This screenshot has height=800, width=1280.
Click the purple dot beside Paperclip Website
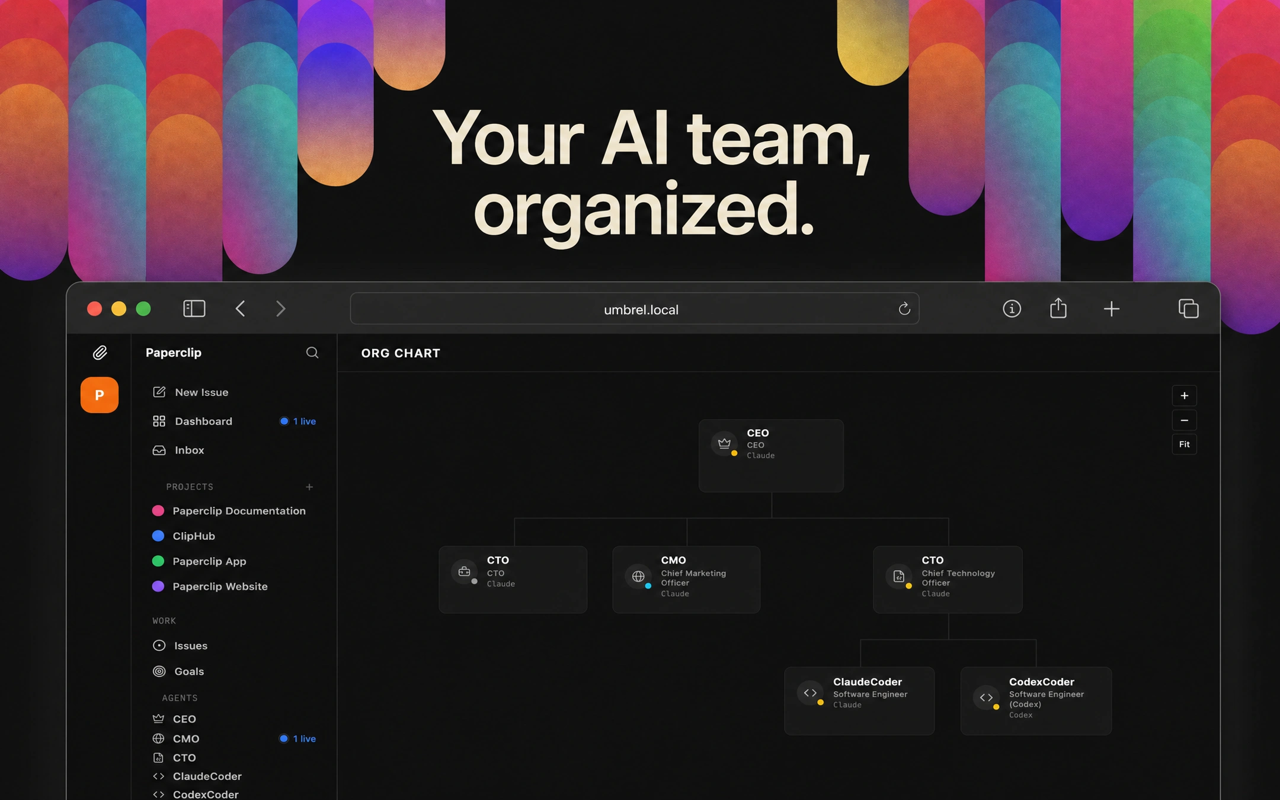coord(158,586)
